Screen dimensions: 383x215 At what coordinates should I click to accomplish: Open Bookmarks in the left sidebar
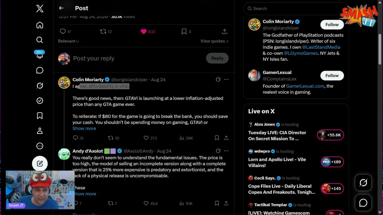click(x=40, y=116)
